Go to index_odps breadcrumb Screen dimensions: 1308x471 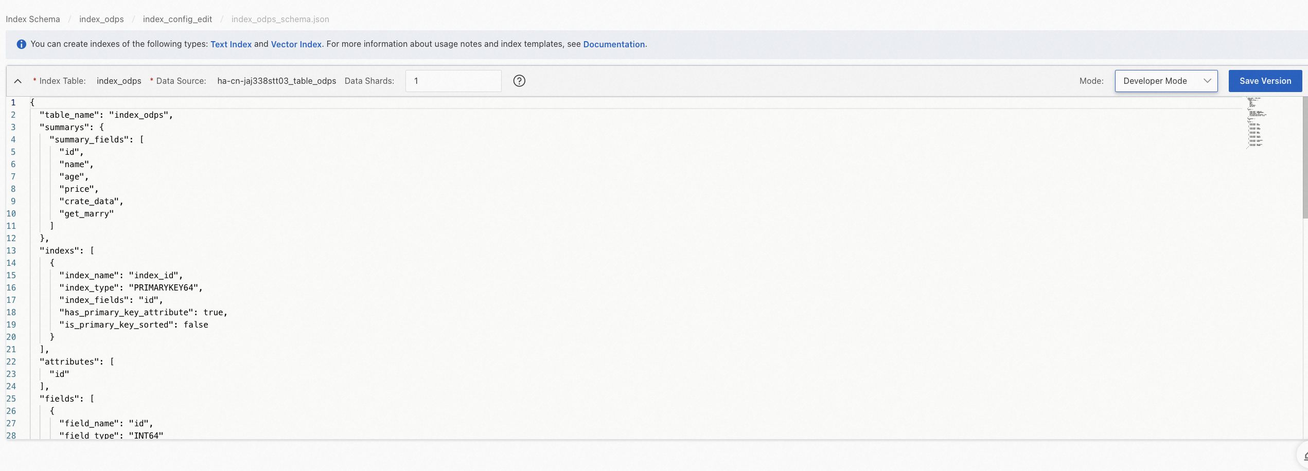tap(101, 19)
